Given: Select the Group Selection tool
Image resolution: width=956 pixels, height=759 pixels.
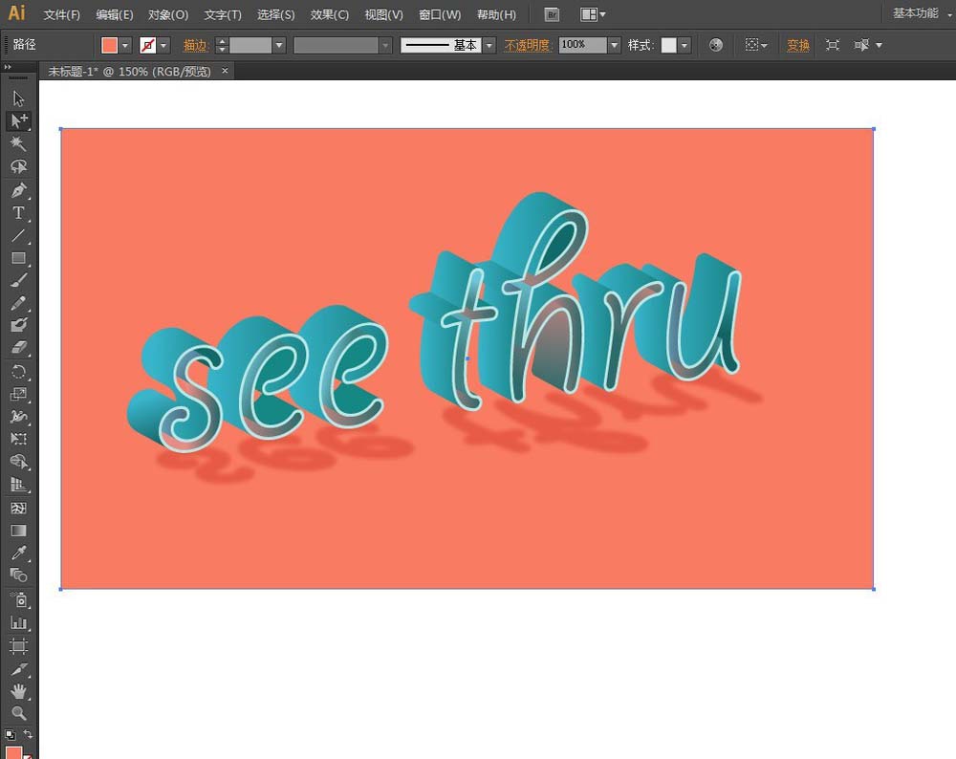Looking at the screenshot, I should (x=18, y=120).
